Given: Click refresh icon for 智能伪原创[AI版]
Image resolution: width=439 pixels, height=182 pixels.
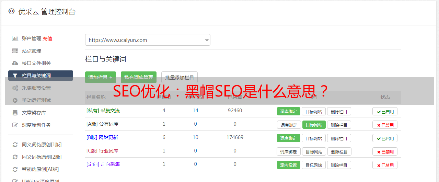Looking at the screenshot, I should pos(15,169).
